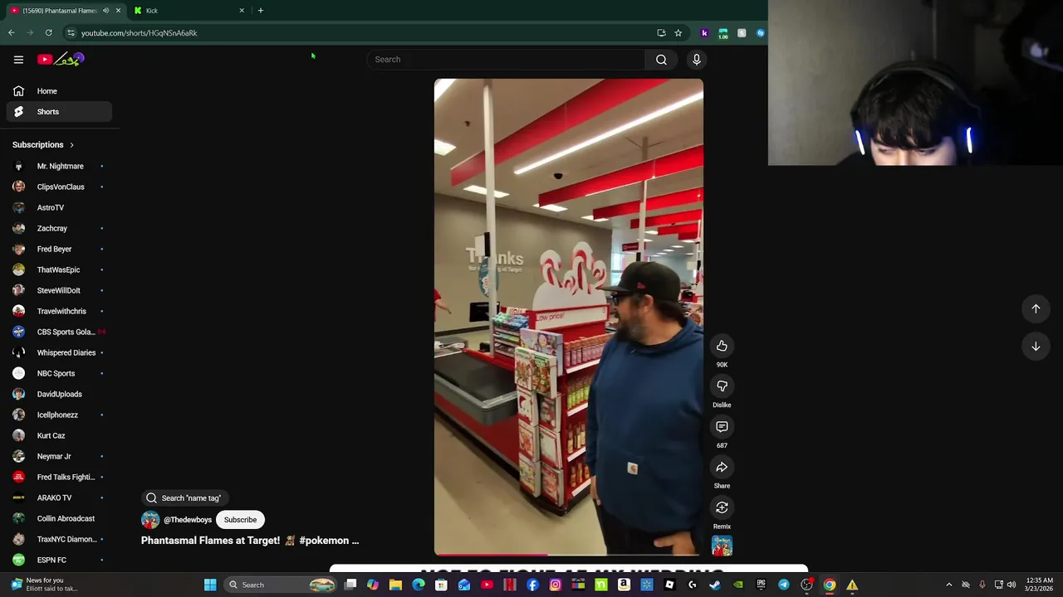The width and height of the screenshot is (1063, 597).
Task: Open CBS Sports Gola... live channel
Action: pos(59,332)
